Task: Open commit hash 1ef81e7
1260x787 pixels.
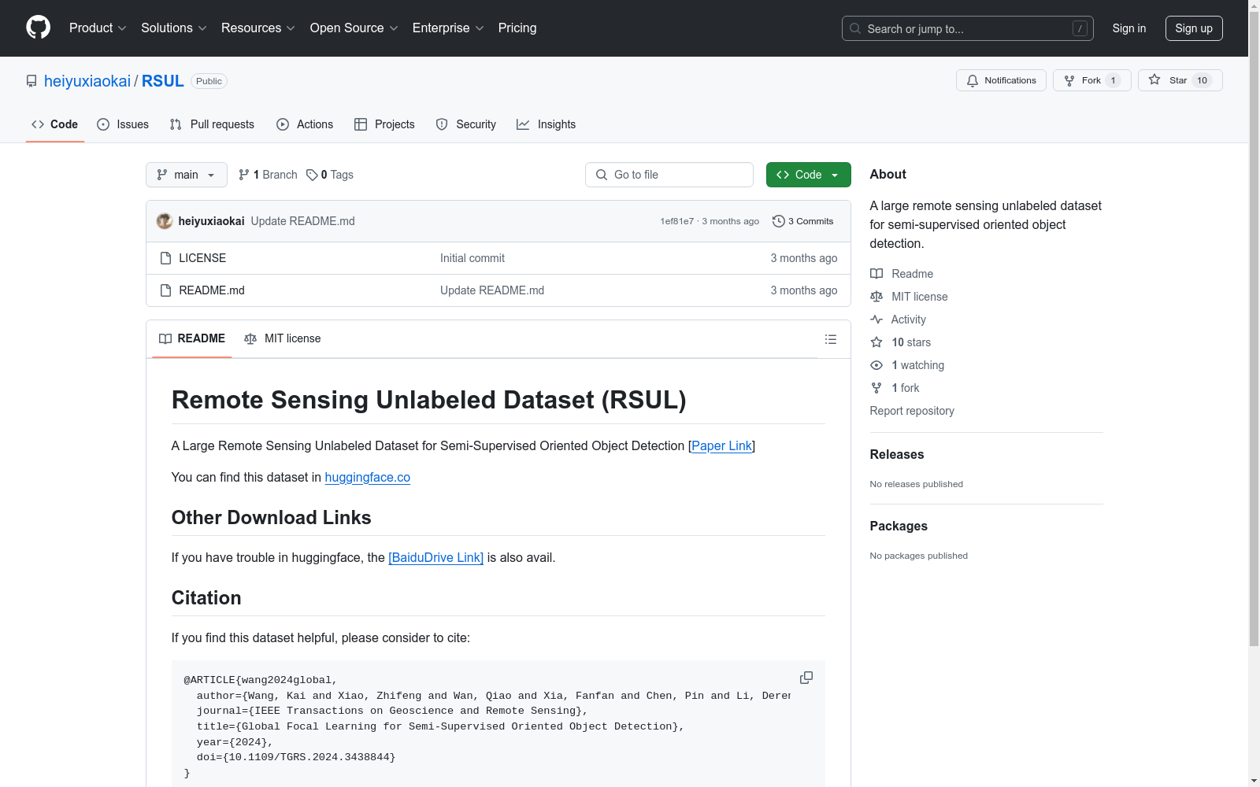Action: 677,221
